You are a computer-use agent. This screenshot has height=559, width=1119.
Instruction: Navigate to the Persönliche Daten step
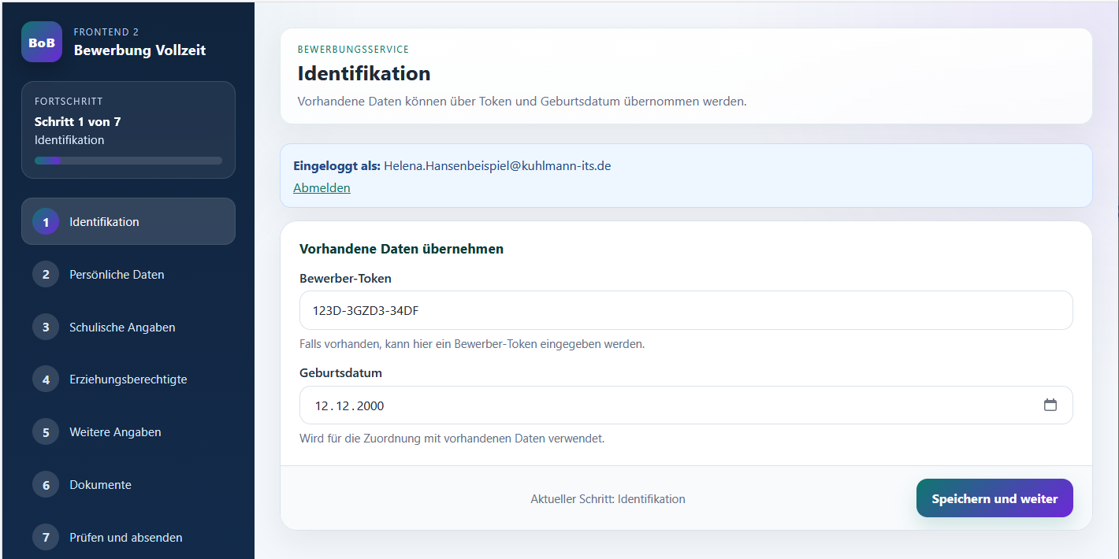[117, 274]
